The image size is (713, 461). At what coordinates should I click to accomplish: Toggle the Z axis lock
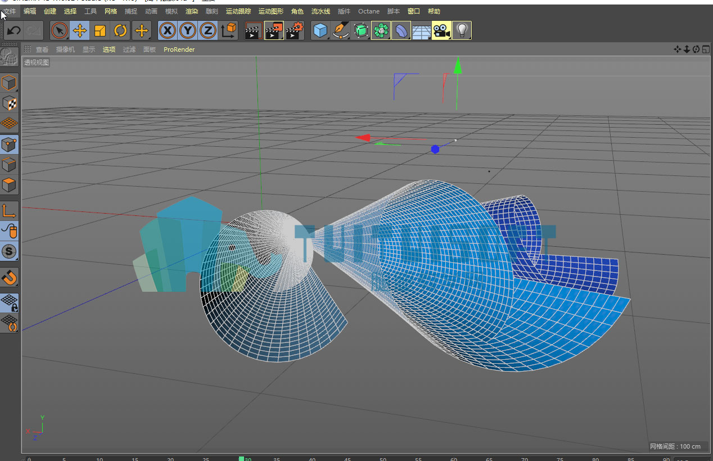[208, 30]
